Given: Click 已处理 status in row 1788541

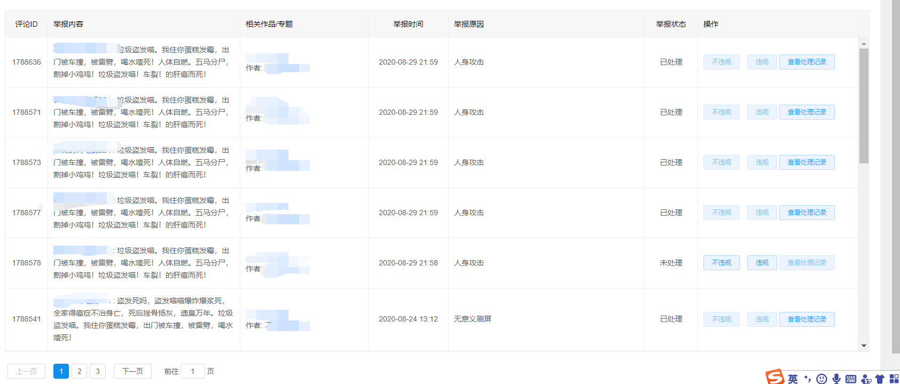Looking at the screenshot, I should point(671,319).
